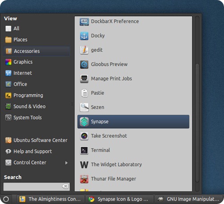Viewport: 224px width, 204px height.
Task: Open Sezen magnifier icon
Action: tap(84, 107)
